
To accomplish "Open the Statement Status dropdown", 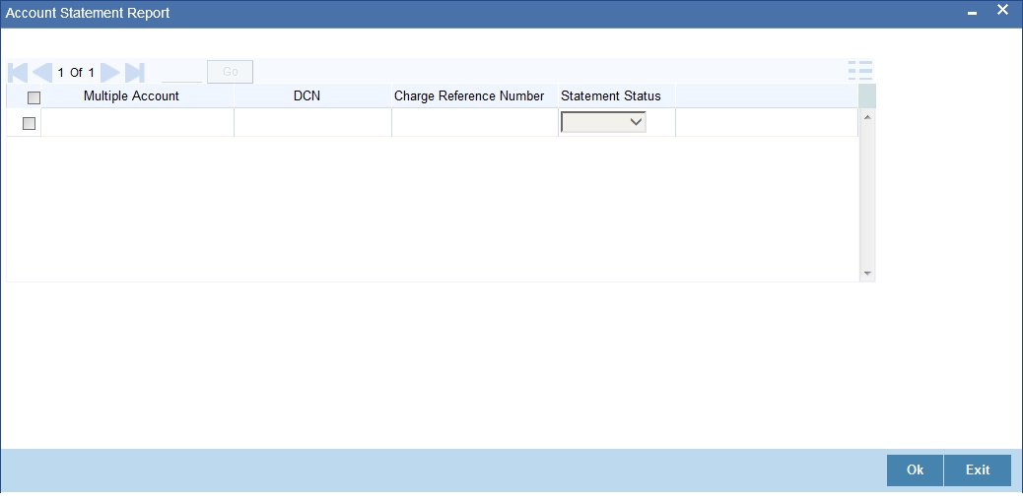I will point(603,122).
